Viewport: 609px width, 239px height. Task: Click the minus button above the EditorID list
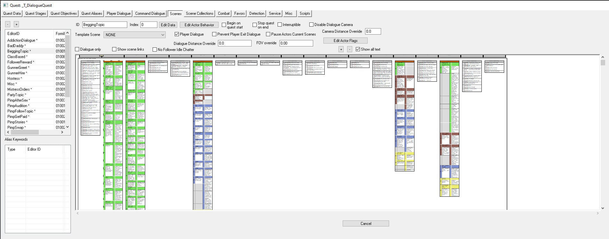point(8,24)
